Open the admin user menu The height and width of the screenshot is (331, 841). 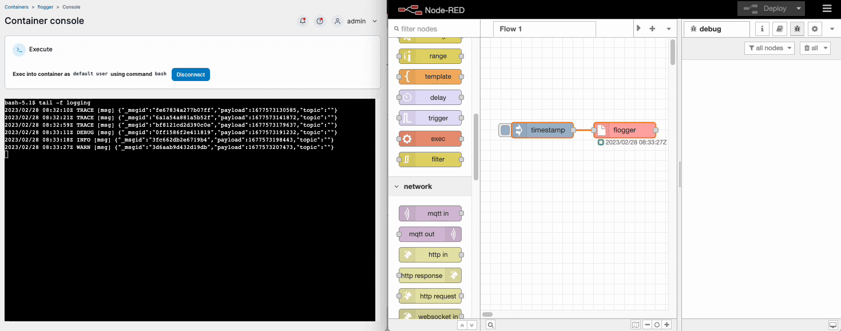355,21
